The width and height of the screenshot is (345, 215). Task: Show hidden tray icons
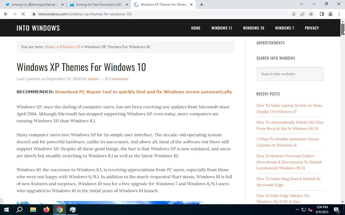pyautogui.click(x=297, y=210)
